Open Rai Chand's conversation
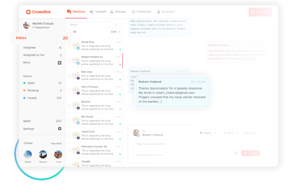Viewport: 288px width, 184px height. [94, 120]
